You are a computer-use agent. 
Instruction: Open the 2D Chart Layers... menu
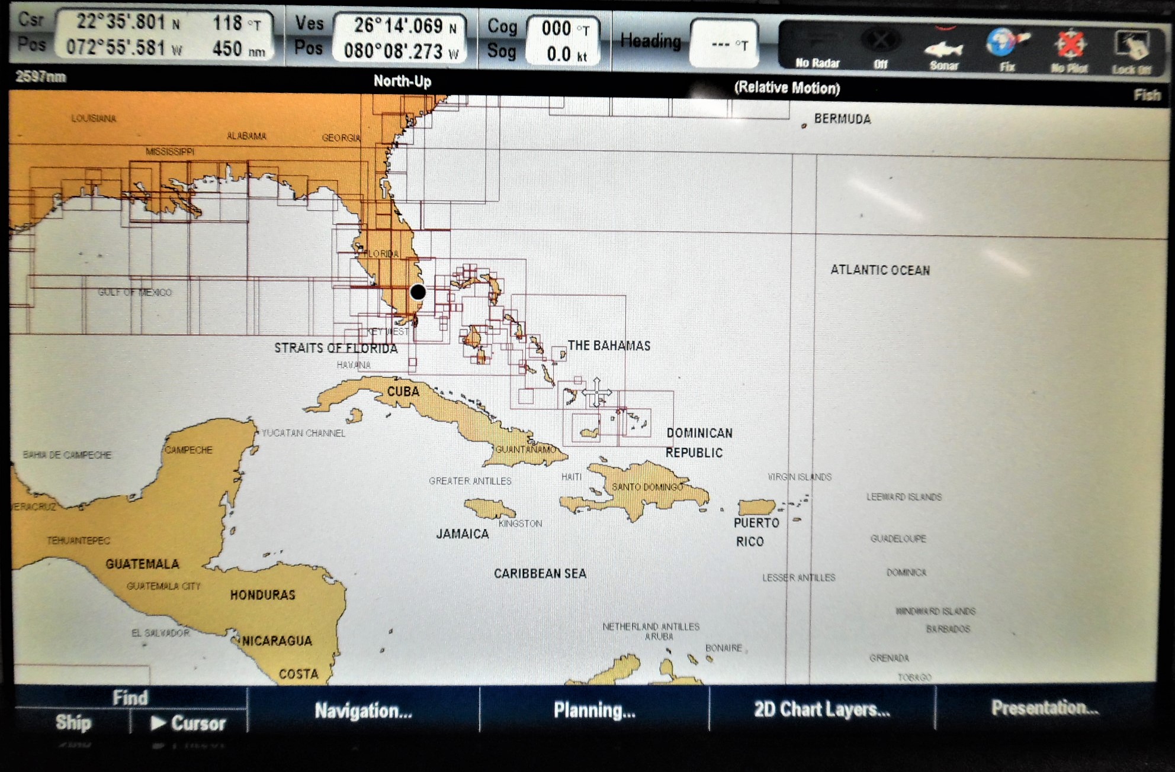pos(821,709)
